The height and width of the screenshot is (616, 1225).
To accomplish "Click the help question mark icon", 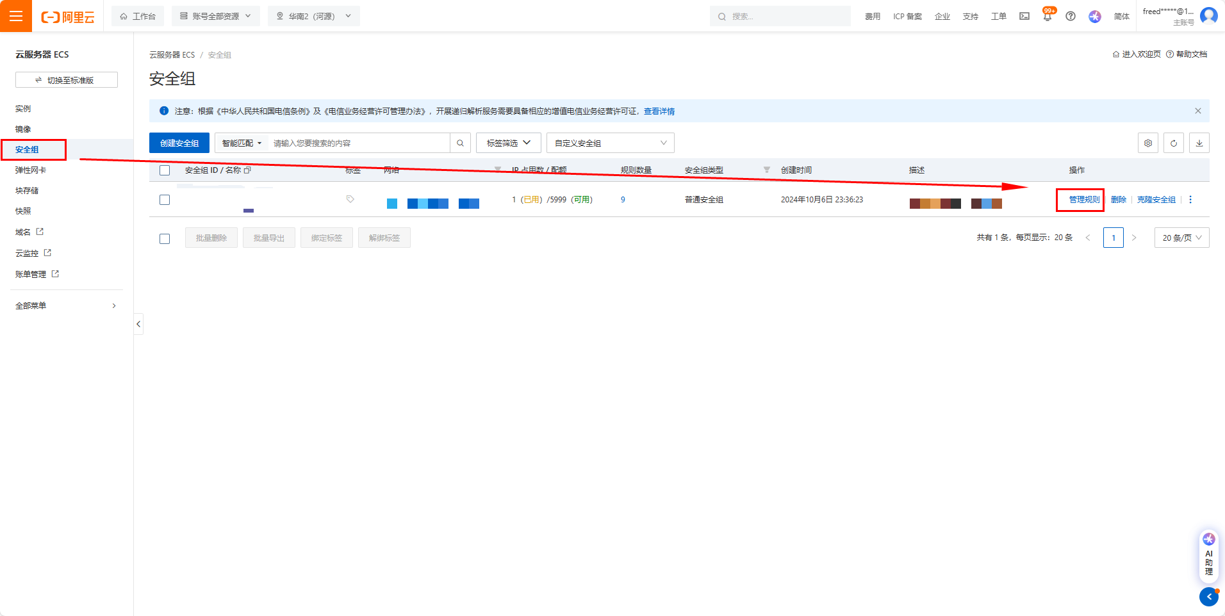I will [1071, 17].
